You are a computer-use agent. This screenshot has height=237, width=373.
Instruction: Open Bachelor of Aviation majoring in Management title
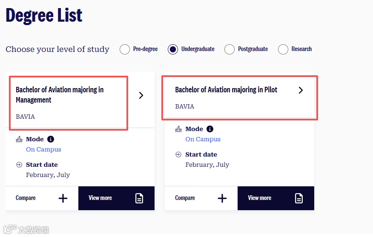pyautogui.click(x=60, y=95)
